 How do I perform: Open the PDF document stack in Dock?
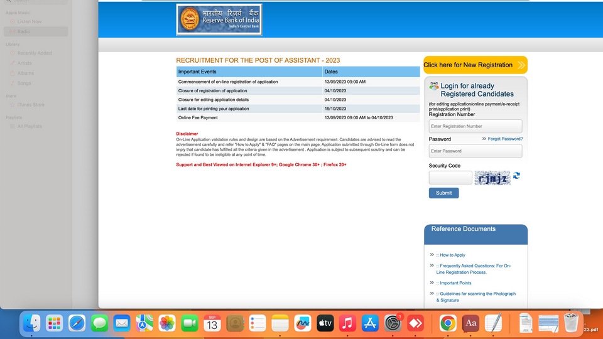[526, 323]
